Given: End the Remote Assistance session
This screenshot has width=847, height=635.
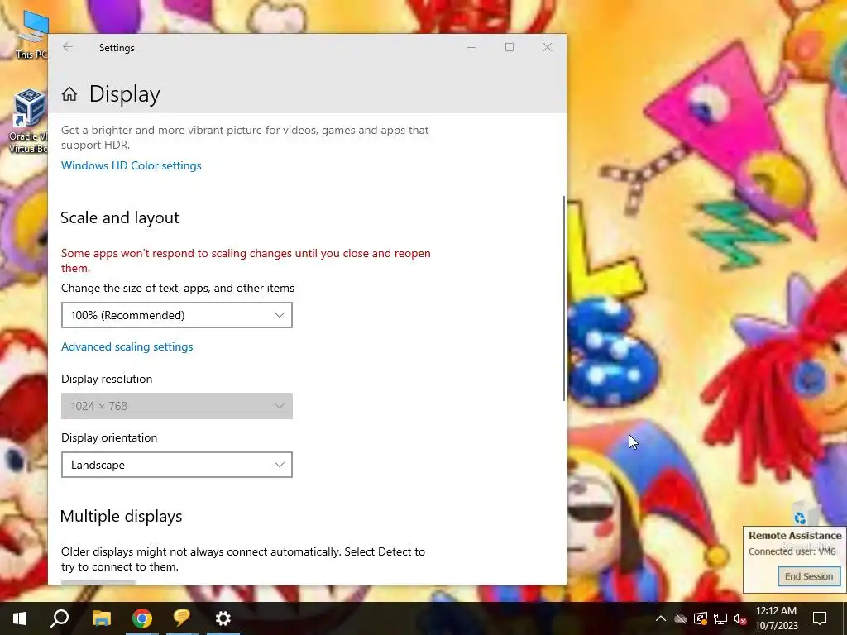Looking at the screenshot, I should click(x=809, y=576).
